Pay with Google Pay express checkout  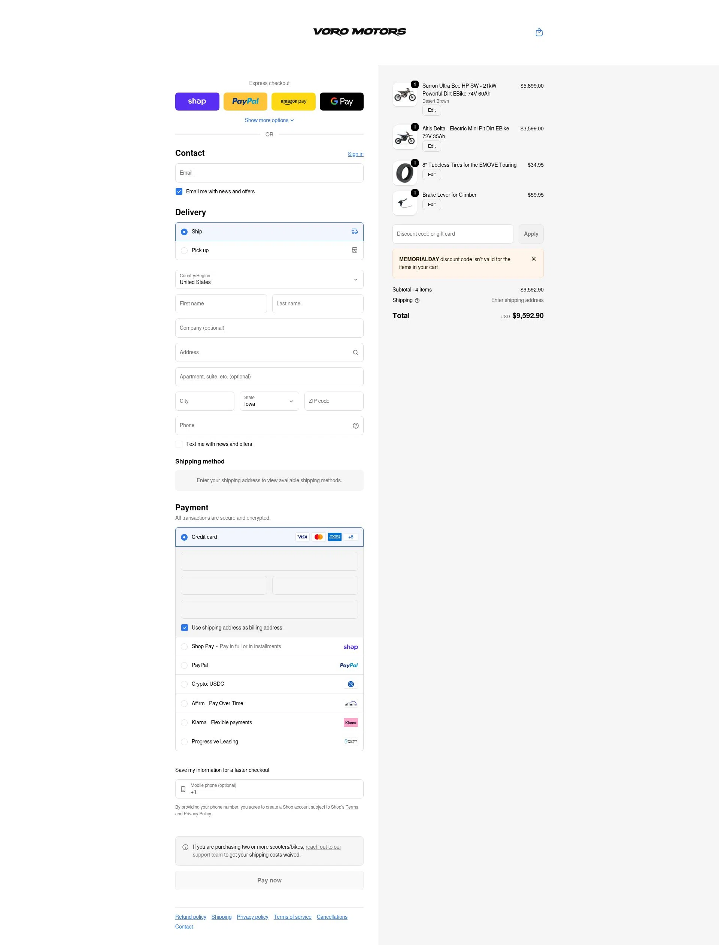pyautogui.click(x=342, y=101)
